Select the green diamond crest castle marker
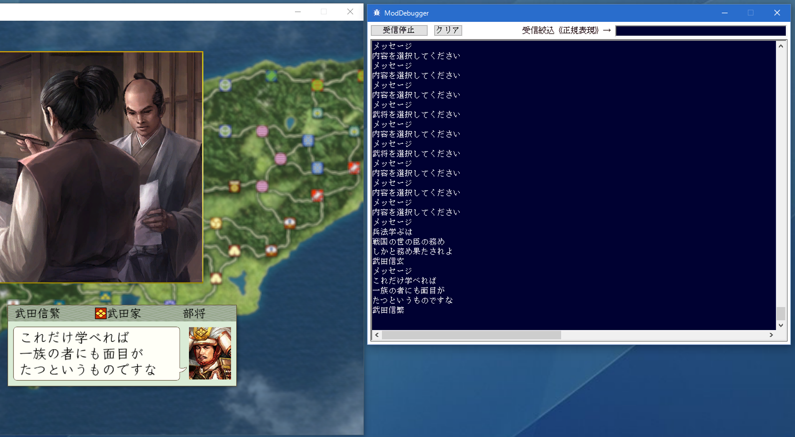Viewport: 795px width, 437px height. coord(271,76)
